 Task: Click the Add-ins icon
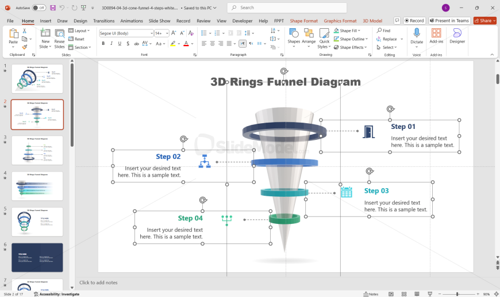tap(436, 36)
